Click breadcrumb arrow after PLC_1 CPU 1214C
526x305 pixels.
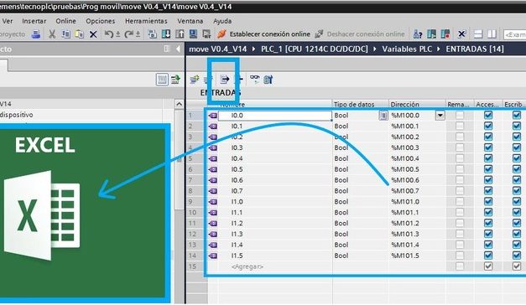click(x=375, y=49)
